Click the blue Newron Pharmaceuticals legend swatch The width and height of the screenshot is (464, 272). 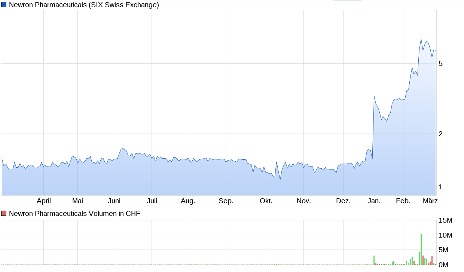pyautogui.click(x=4, y=5)
